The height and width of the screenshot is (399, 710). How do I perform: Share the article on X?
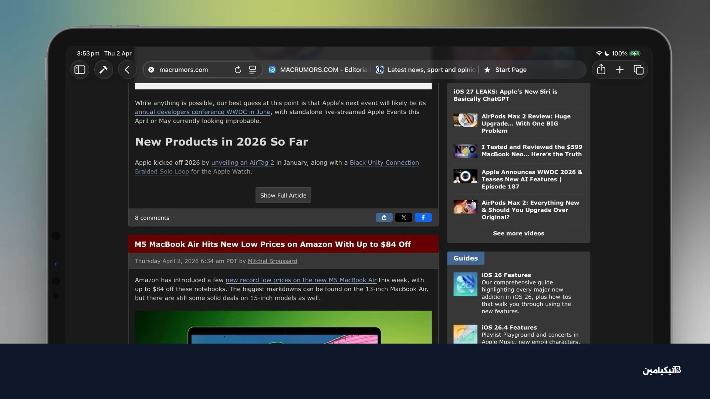click(403, 218)
